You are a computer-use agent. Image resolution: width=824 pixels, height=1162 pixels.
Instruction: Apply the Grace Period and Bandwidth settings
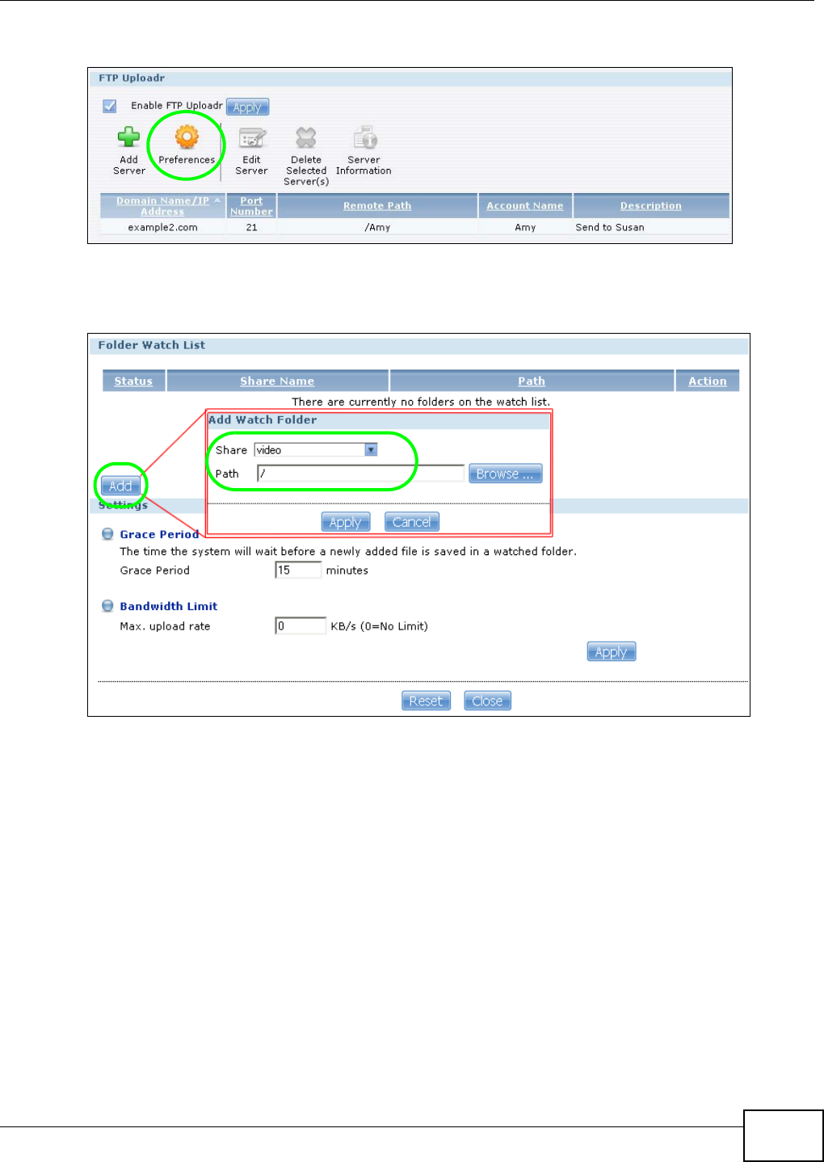tap(612, 651)
